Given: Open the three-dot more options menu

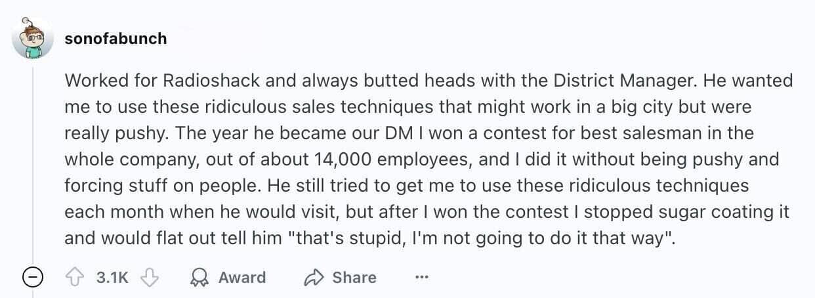Looking at the screenshot, I should point(422,278).
